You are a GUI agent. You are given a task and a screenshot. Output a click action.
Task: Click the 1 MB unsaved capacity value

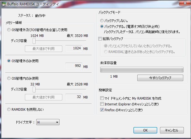coord(114,77)
